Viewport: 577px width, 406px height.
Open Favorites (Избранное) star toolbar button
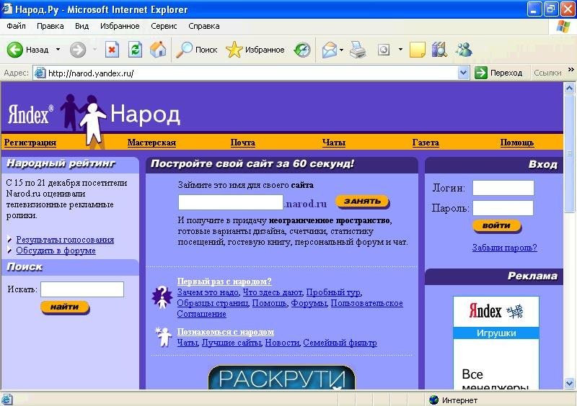pyautogui.click(x=255, y=50)
